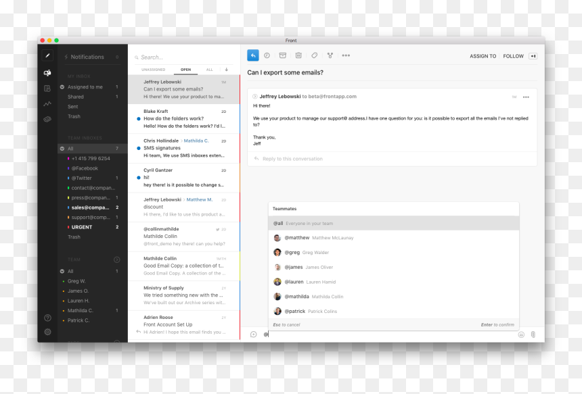The width and height of the screenshot is (582, 394).
Task: Click the snooze clock icon
Action: (x=267, y=55)
